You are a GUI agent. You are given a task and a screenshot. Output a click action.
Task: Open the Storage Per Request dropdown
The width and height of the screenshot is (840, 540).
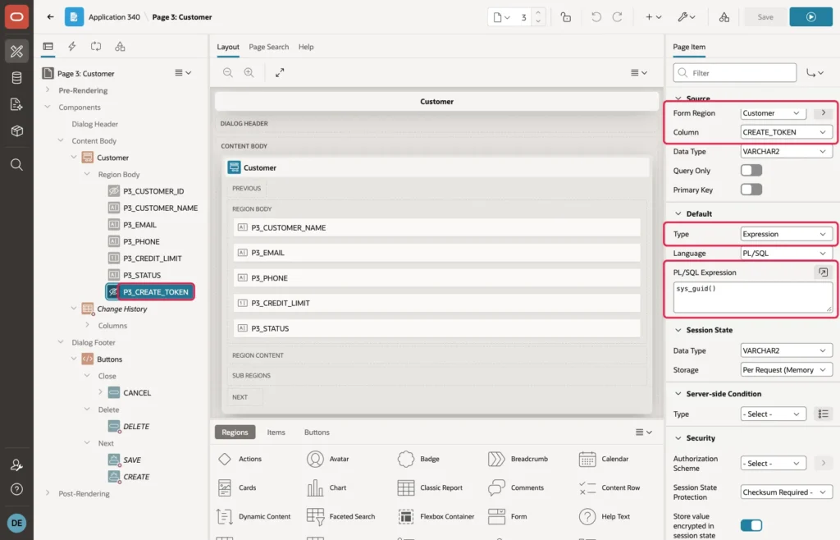(x=787, y=370)
